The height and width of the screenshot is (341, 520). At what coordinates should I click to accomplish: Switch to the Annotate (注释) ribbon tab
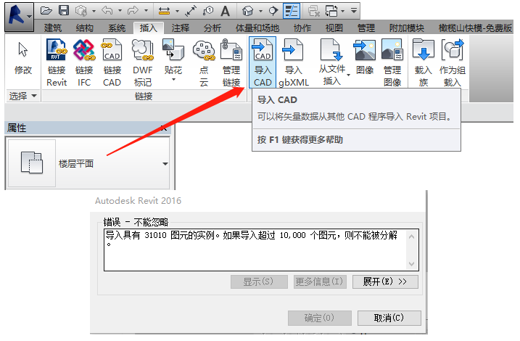point(181,28)
